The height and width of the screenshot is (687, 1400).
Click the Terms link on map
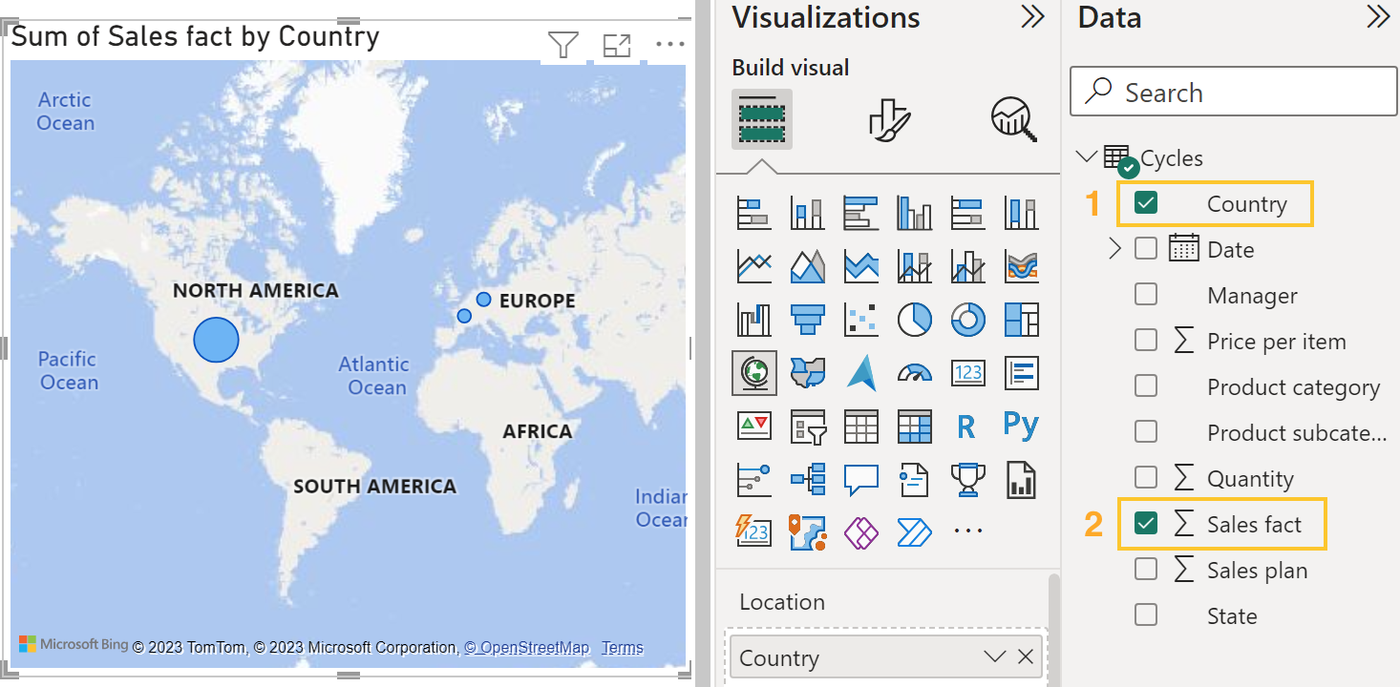coord(623,648)
